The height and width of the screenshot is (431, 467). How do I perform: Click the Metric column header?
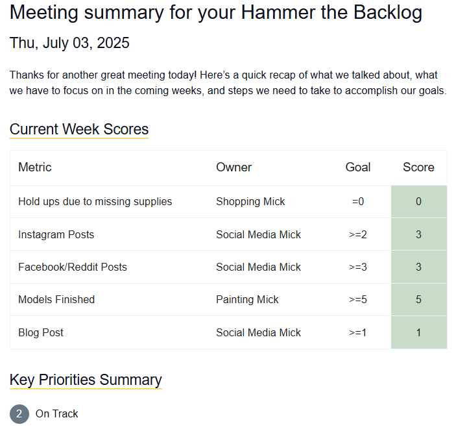(x=35, y=167)
